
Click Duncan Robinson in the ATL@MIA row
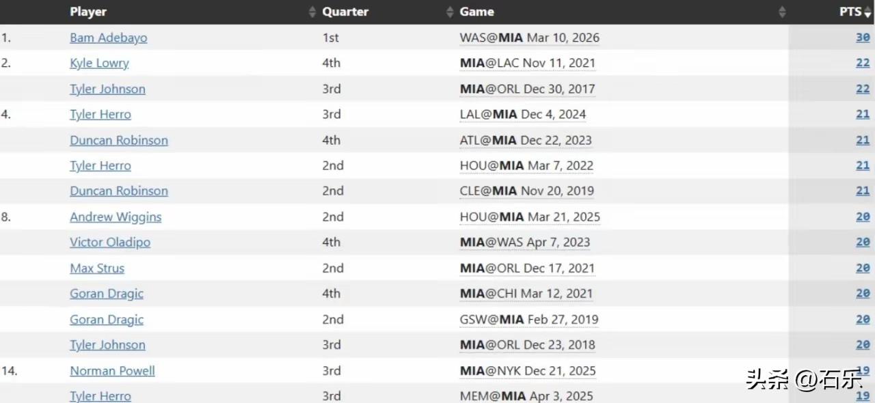[x=119, y=140]
